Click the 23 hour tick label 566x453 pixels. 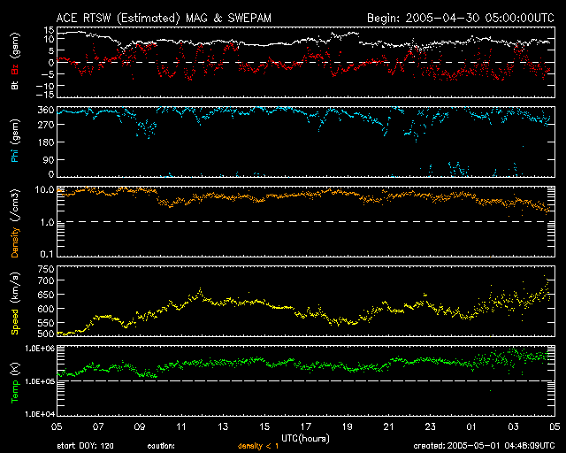click(430, 426)
